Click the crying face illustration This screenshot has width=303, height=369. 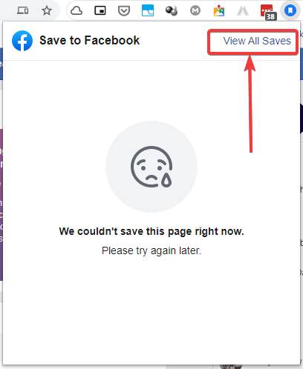coord(151,167)
